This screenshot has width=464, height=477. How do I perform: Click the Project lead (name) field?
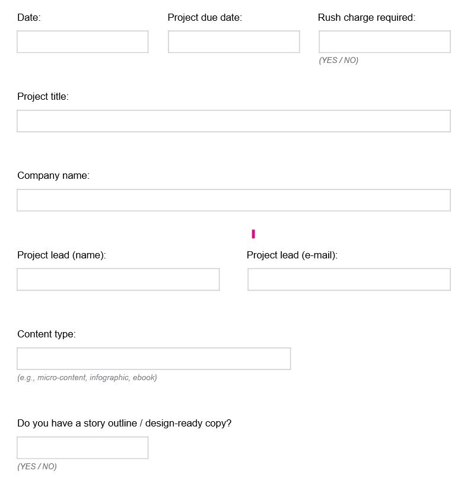tap(118, 279)
